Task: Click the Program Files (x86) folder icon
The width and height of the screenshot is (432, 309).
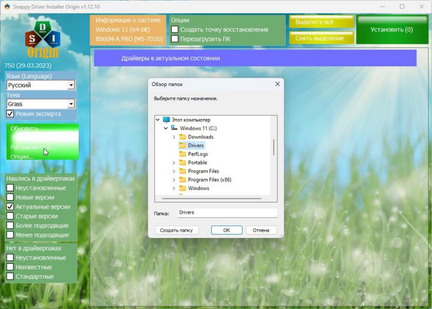Action: (x=182, y=180)
